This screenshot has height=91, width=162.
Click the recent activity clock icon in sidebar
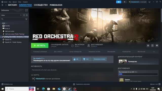tap(24, 15)
